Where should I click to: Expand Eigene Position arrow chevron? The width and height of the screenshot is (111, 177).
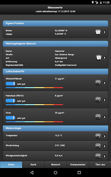[x=104, y=32]
